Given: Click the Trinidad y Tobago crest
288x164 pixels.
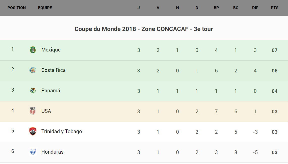Looking at the screenshot, I should [33, 131].
